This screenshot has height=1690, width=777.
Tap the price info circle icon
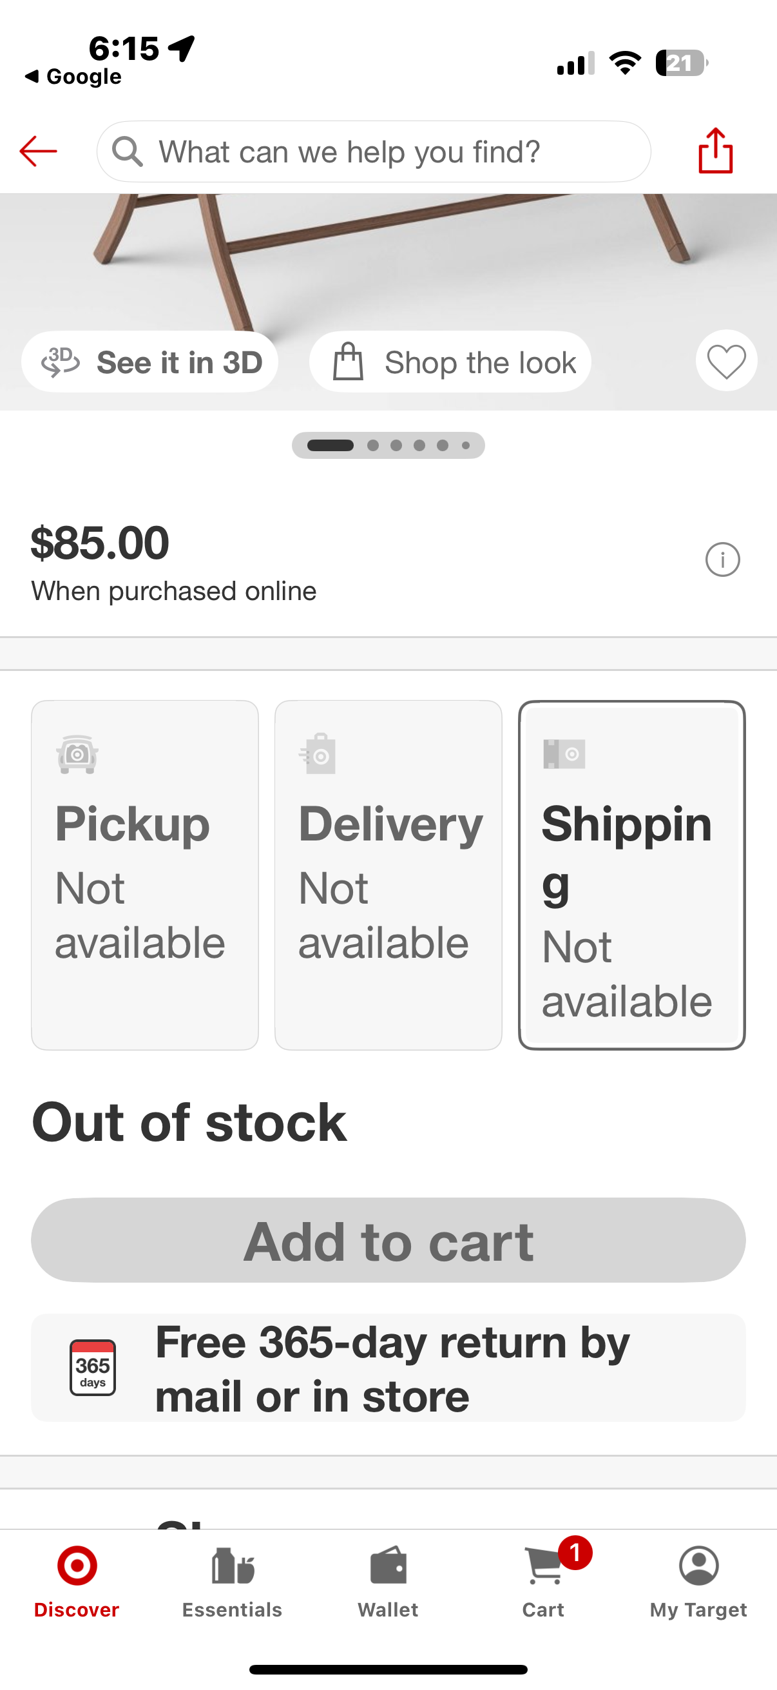[723, 559]
